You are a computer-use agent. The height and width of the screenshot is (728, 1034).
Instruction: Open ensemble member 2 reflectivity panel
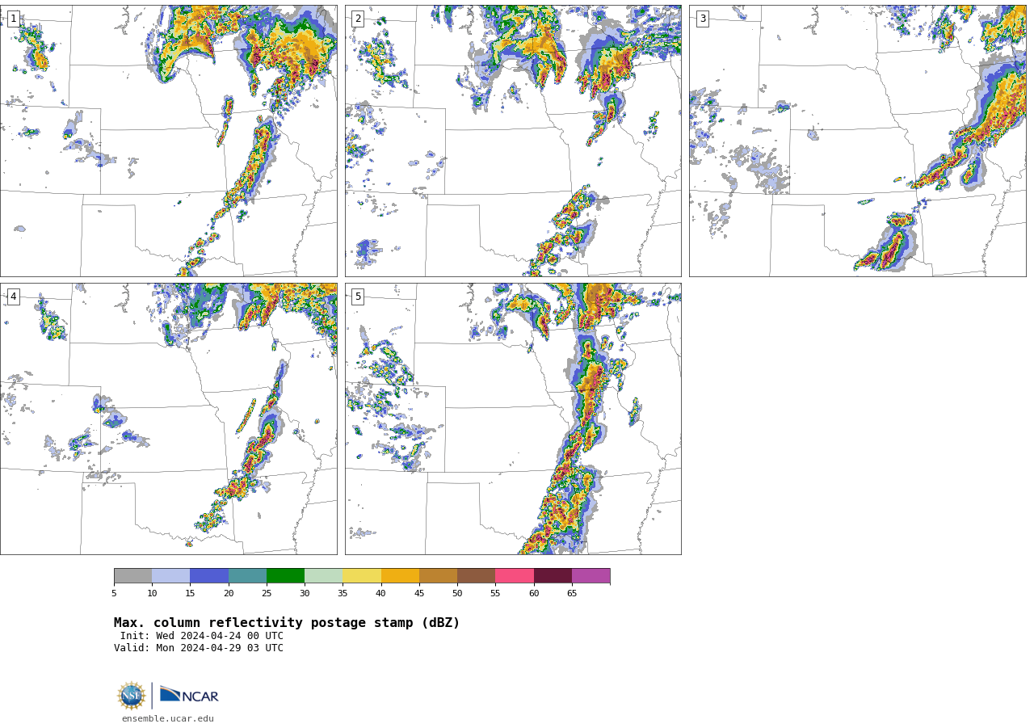tap(513, 141)
